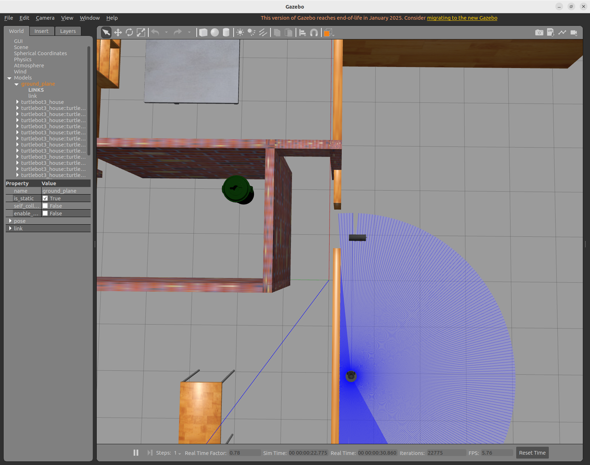Open the View menu

click(x=67, y=18)
